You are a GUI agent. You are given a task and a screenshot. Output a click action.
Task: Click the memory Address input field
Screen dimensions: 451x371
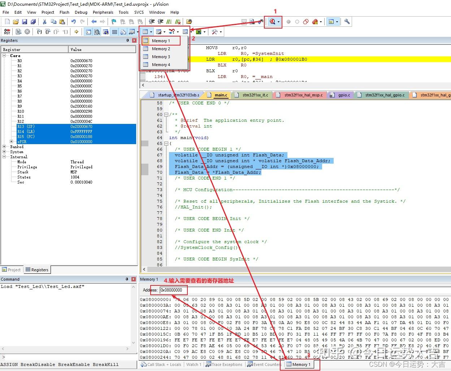coord(173,290)
